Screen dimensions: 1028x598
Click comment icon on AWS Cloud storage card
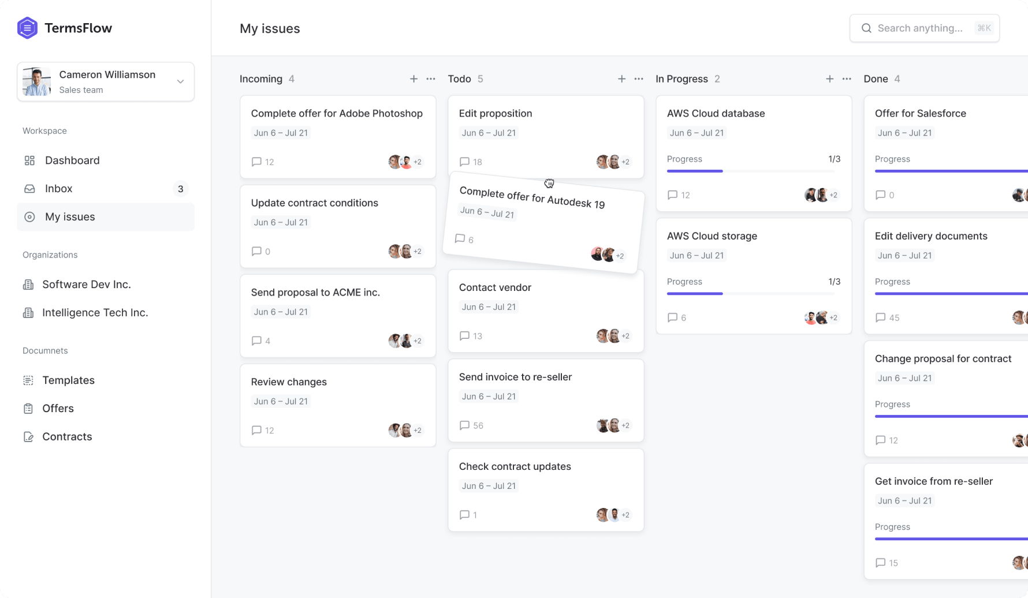coord(672,317)
